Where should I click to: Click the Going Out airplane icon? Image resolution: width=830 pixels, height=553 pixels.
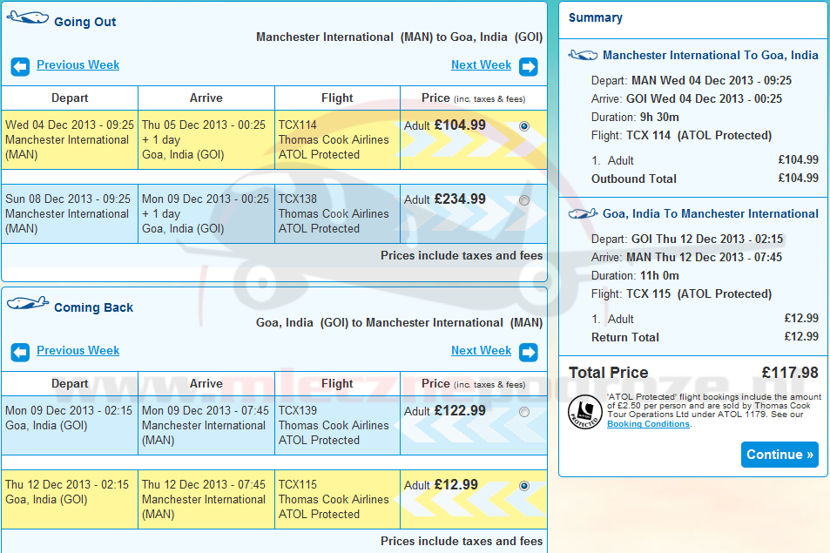pyautogui.click(x=28, y=20)
